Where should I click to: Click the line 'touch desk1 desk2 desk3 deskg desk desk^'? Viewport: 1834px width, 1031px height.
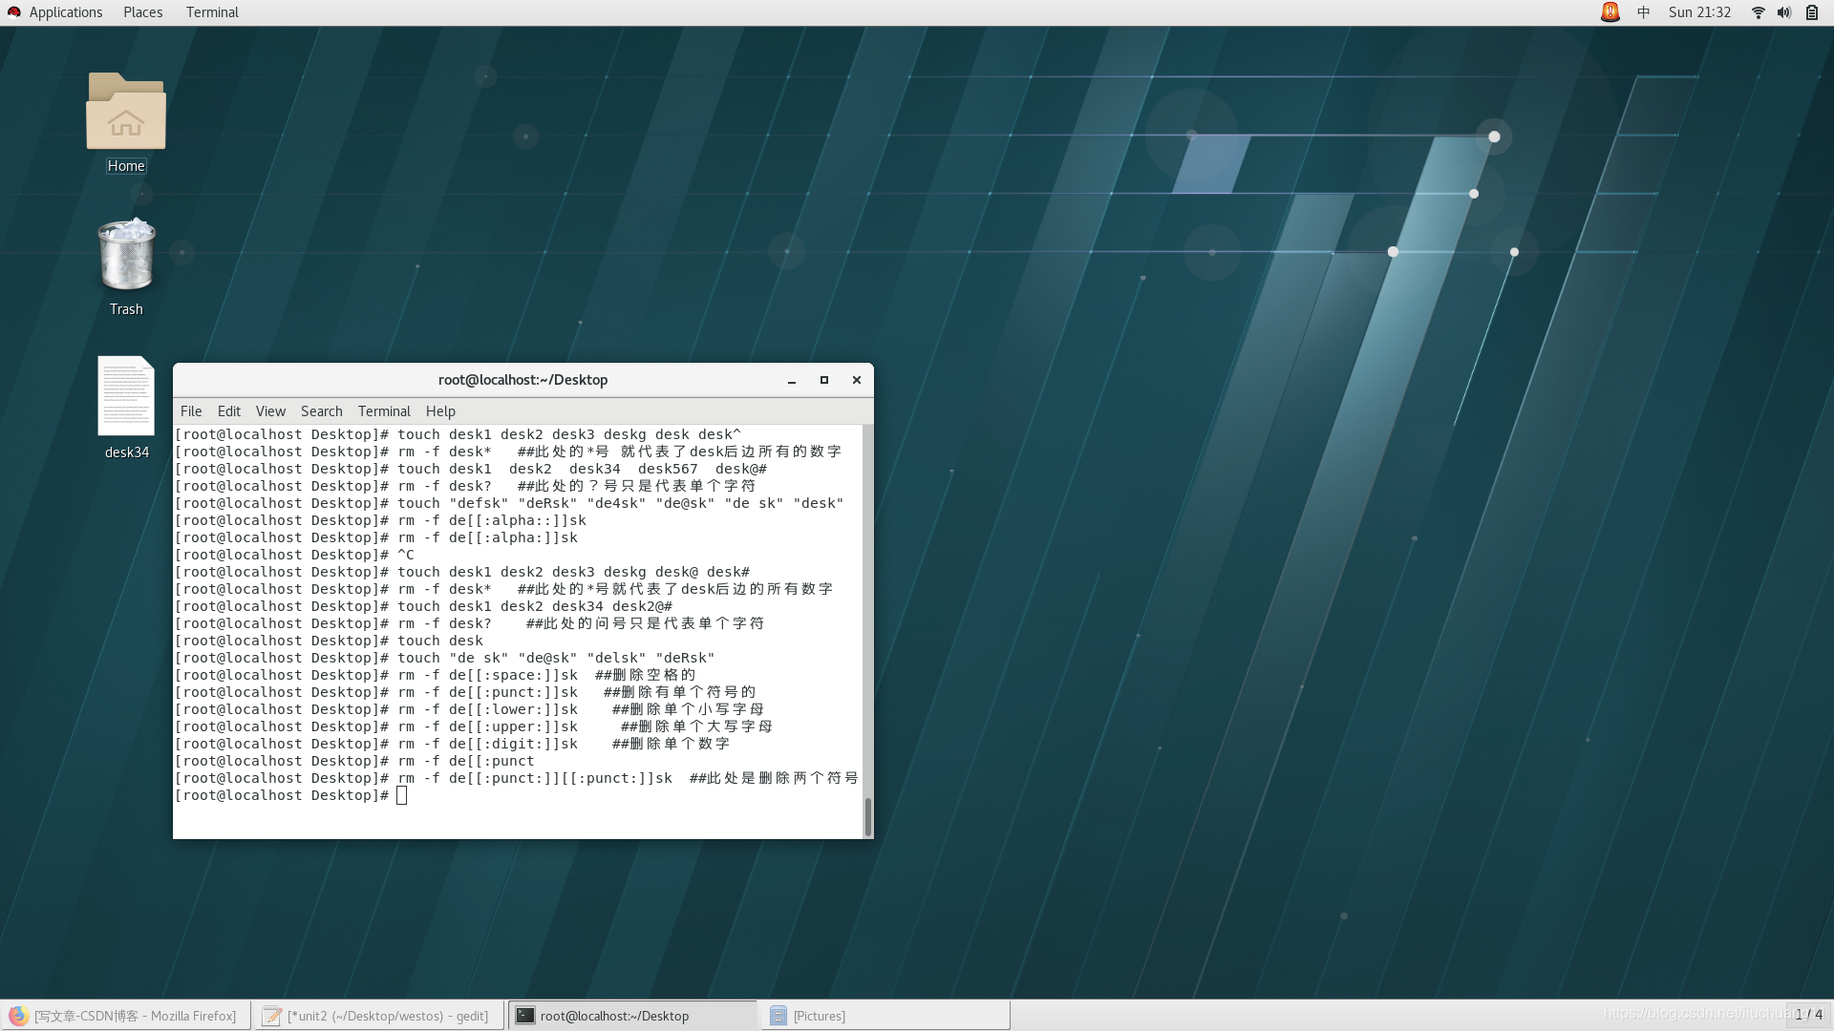(458, 434)
